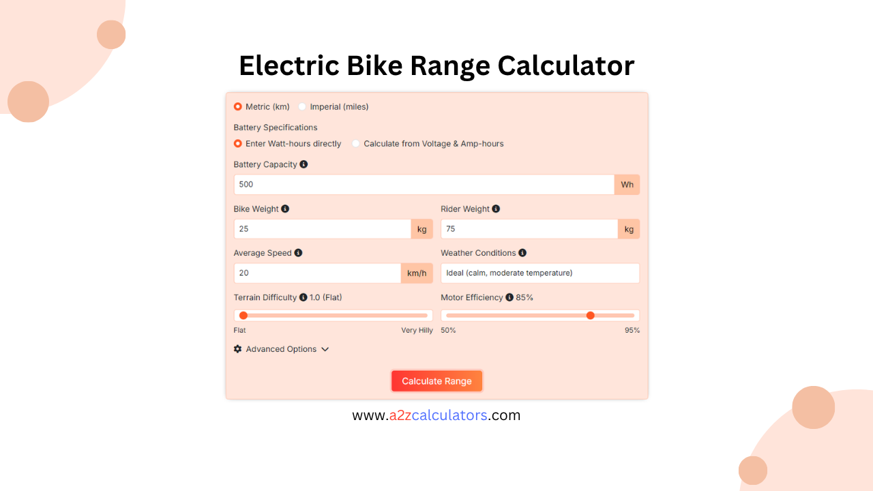Click the Weather Conditions info icon

point(522,252)
